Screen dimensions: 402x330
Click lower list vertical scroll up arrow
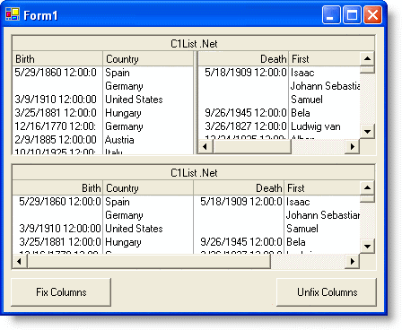pos(367,187)
